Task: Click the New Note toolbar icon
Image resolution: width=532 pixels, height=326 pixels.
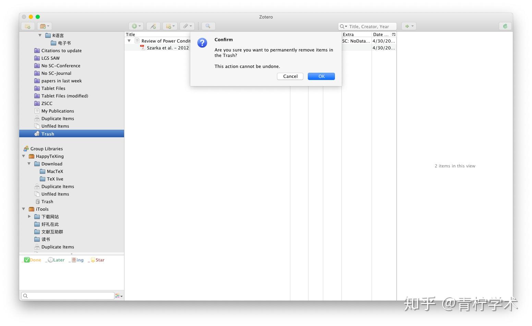Action: click(170, 26)
